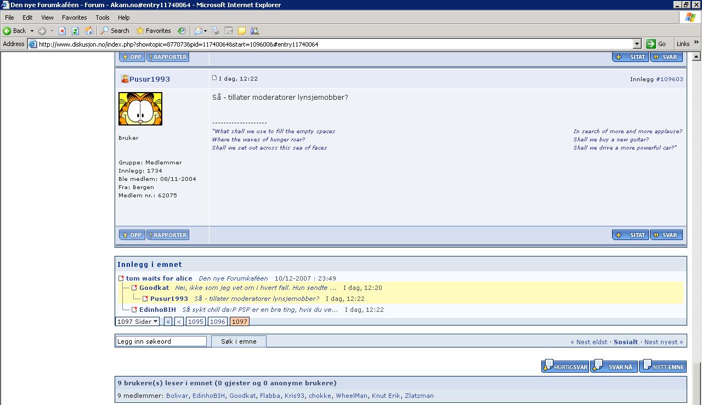Click SVAR button below Pusur1993's post
The image size is (702, 405).
666,235
